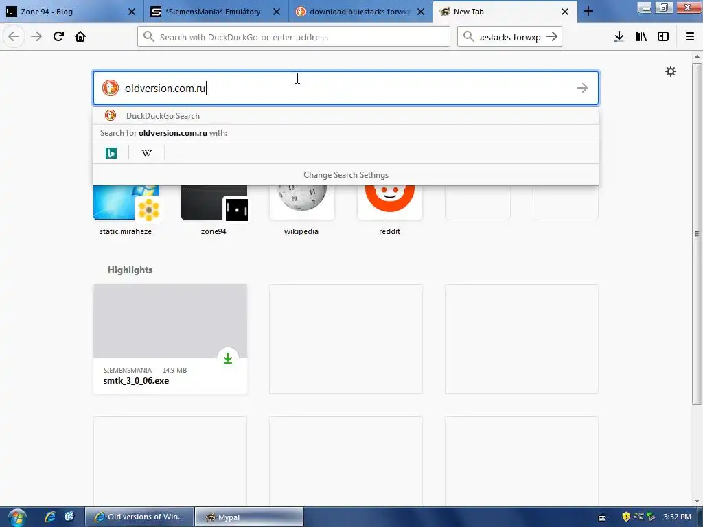Reload the current page
Screen dimensions: 703x527
[x=58, y=36]
